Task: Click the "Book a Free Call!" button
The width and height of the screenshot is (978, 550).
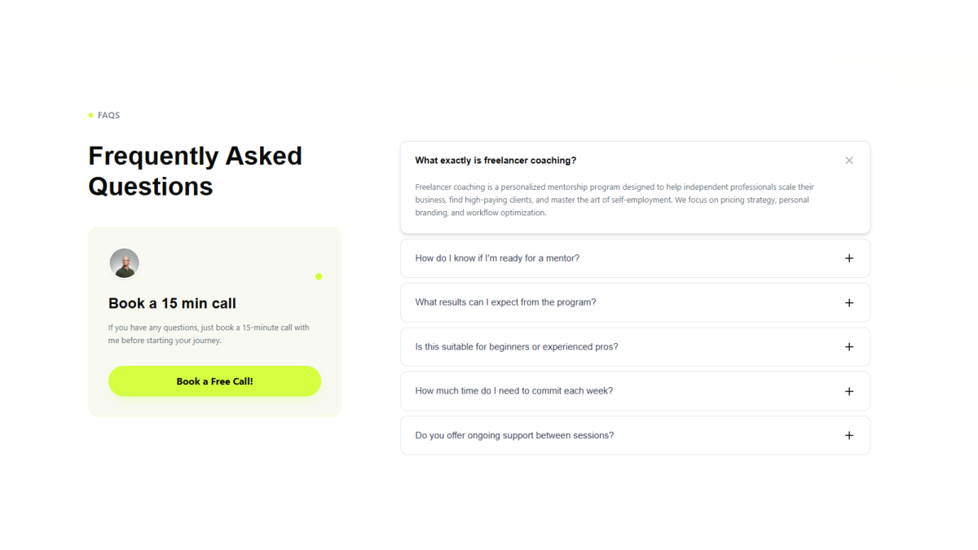Action: click(214, 381)
